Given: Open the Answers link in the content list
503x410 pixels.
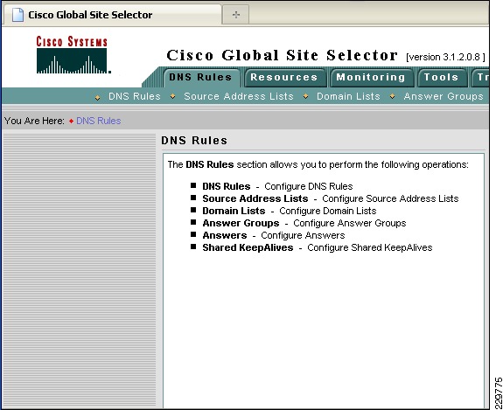Looking at the screenshot, I should [225, 235].
